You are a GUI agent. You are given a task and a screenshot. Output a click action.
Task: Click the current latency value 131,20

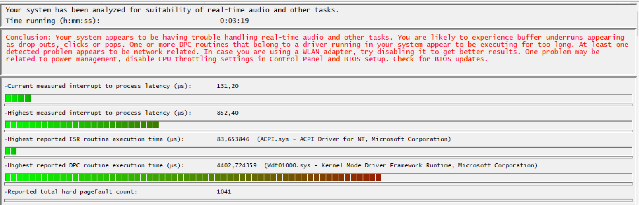tap(228, 86)
